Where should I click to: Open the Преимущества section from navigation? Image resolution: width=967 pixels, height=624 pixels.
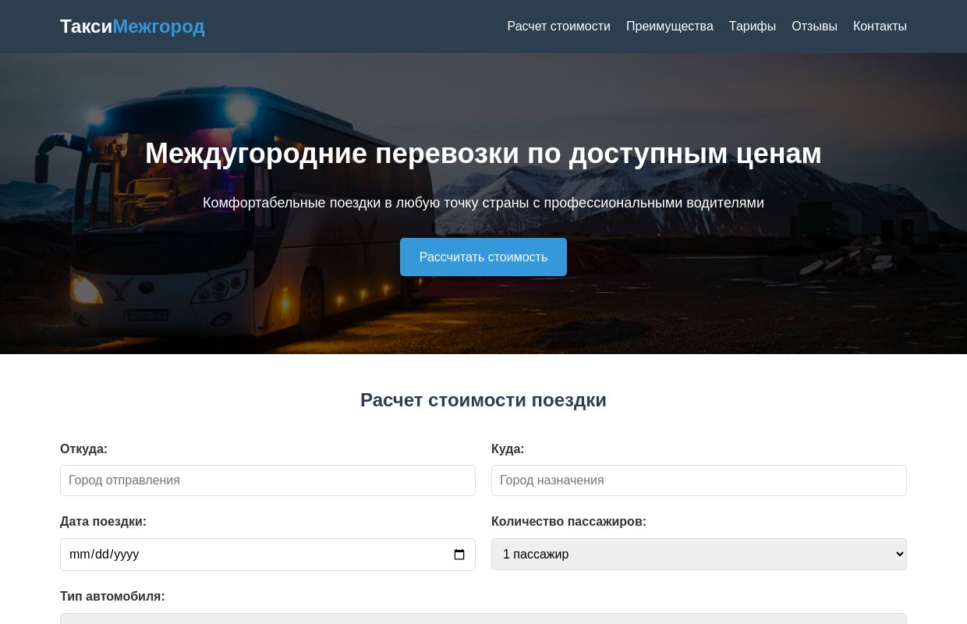click(669, 26)
